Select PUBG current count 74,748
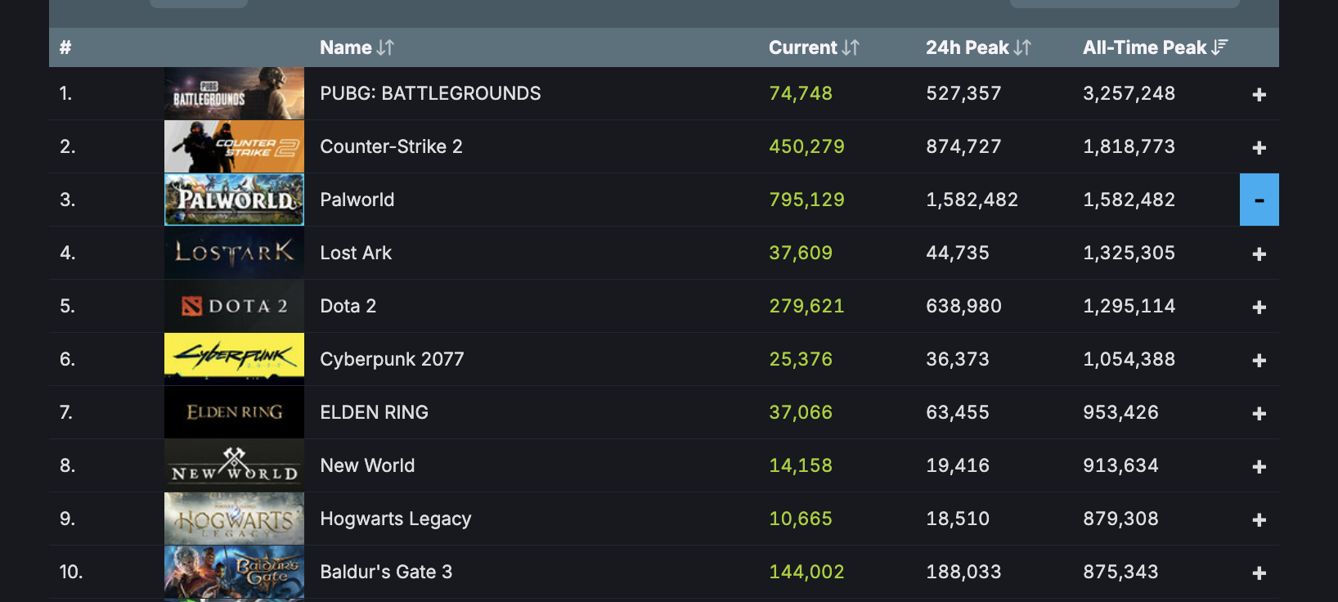Image resolution: width=1338 pixels, height=602 pixels. [x=801, y=93]
